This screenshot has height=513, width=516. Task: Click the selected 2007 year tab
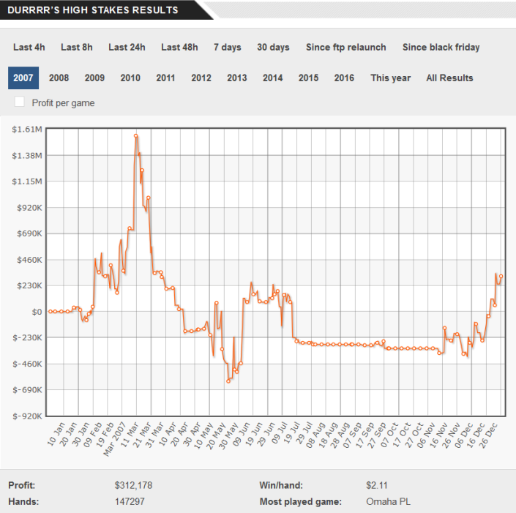click(x=23, y=78)
